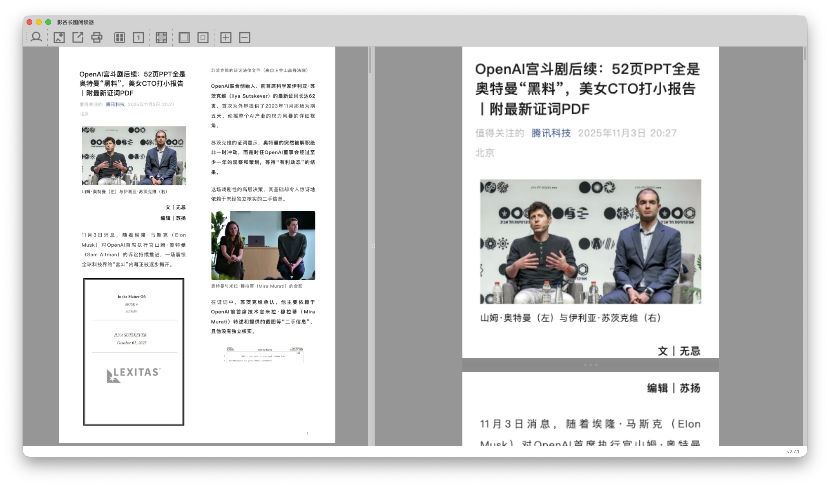Toggle the dashed-border selection view mode
Viewport: 830px width, 487px height.
[161, 37]
